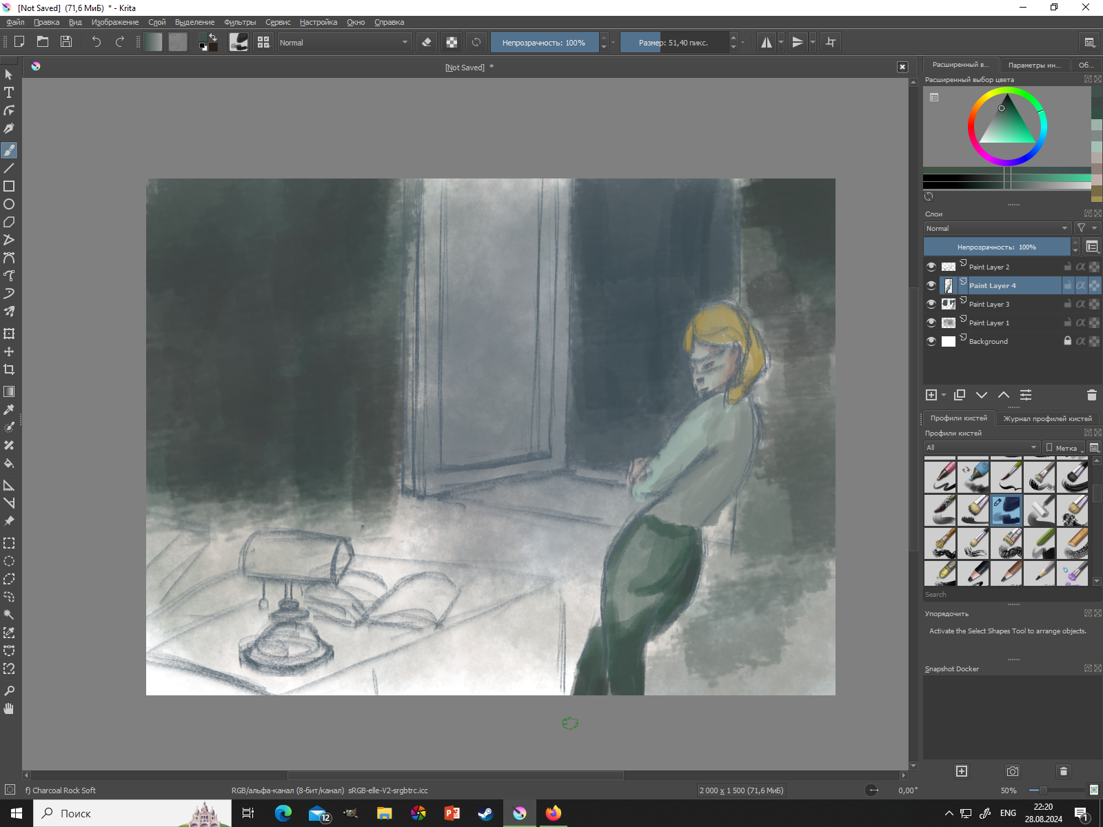This screenshot has width=1103, height=827.
Task: Click the Undo arrow in toolbar
Action: (96, 42)
